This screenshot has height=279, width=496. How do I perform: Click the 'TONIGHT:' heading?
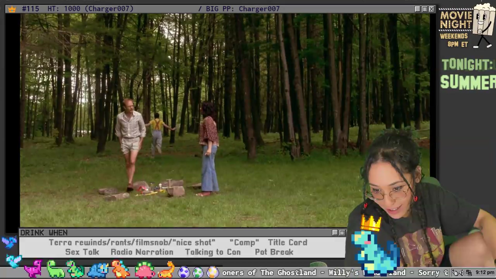(x=467, y=64)
